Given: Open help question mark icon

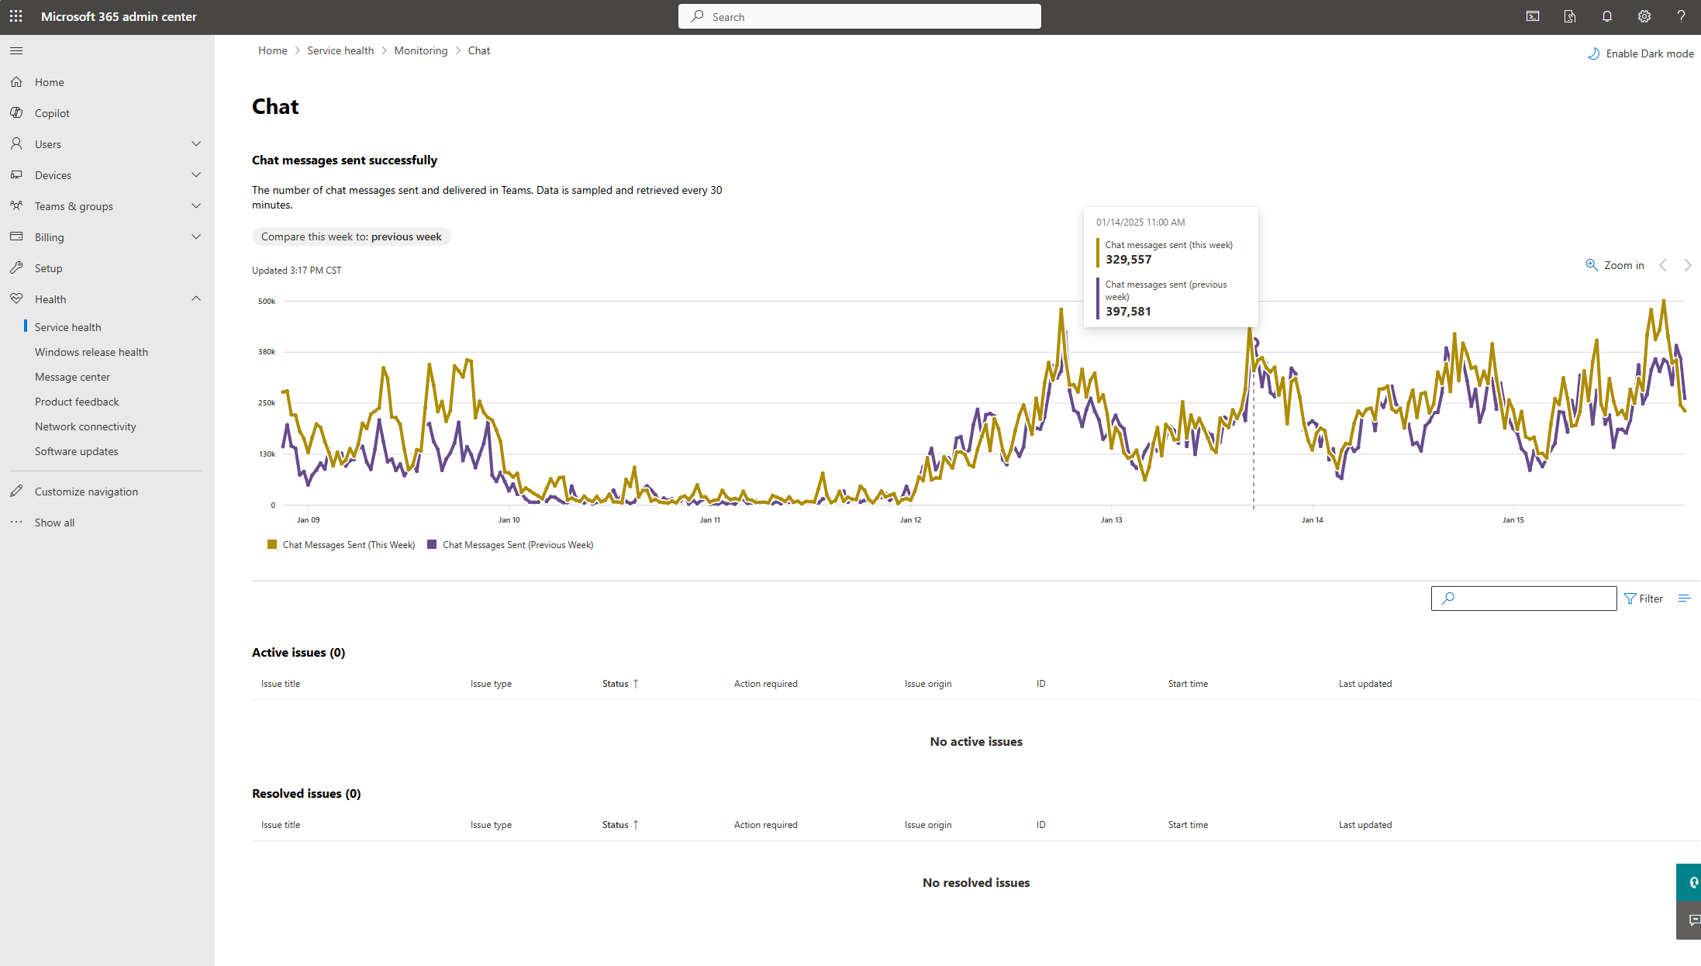Looking at the screenshot, I should tap(1681, 16).
